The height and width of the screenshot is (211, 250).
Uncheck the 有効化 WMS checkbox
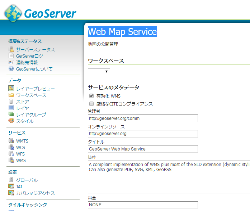(x=91, y=96)
